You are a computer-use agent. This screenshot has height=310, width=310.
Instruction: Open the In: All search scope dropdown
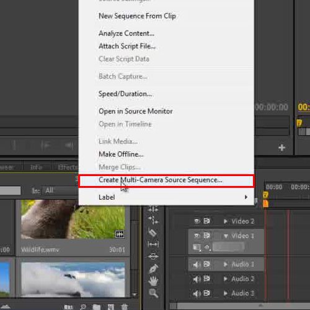60,190
